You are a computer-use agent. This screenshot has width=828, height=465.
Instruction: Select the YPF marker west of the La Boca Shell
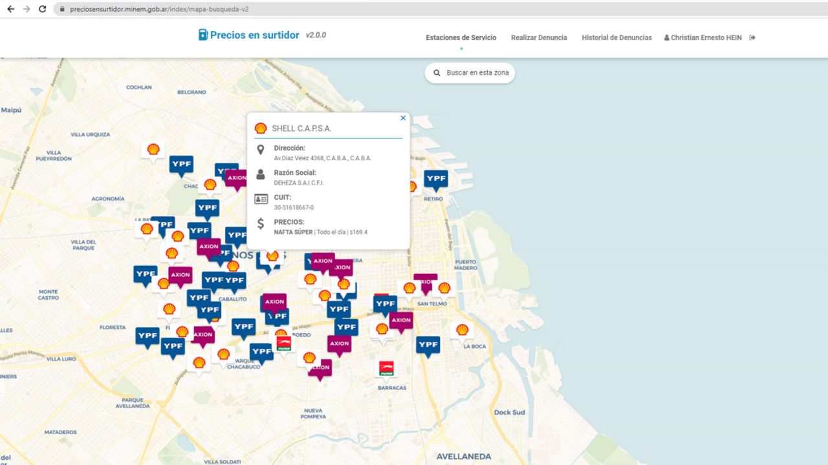point(428,346)
